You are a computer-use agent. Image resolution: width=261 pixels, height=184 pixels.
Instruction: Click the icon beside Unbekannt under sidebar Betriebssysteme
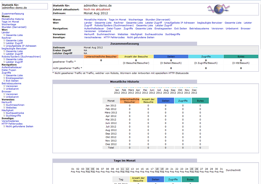[4, 89]
